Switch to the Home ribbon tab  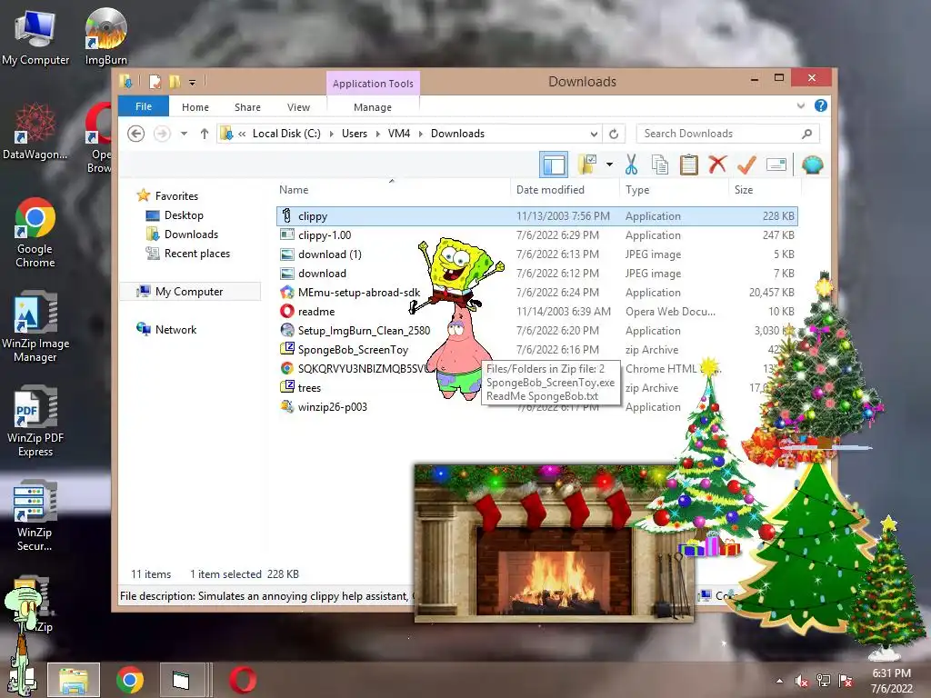(195, 107)
